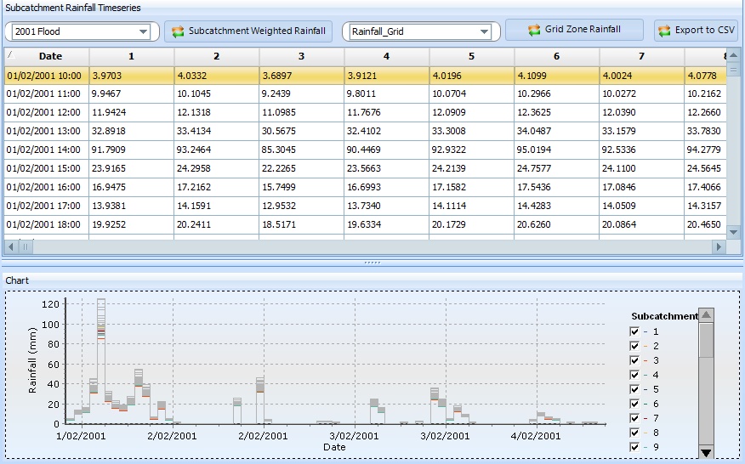Click table horizontal scrollbar right arrow
The image size is (745, 464).
tap(719, 246)
